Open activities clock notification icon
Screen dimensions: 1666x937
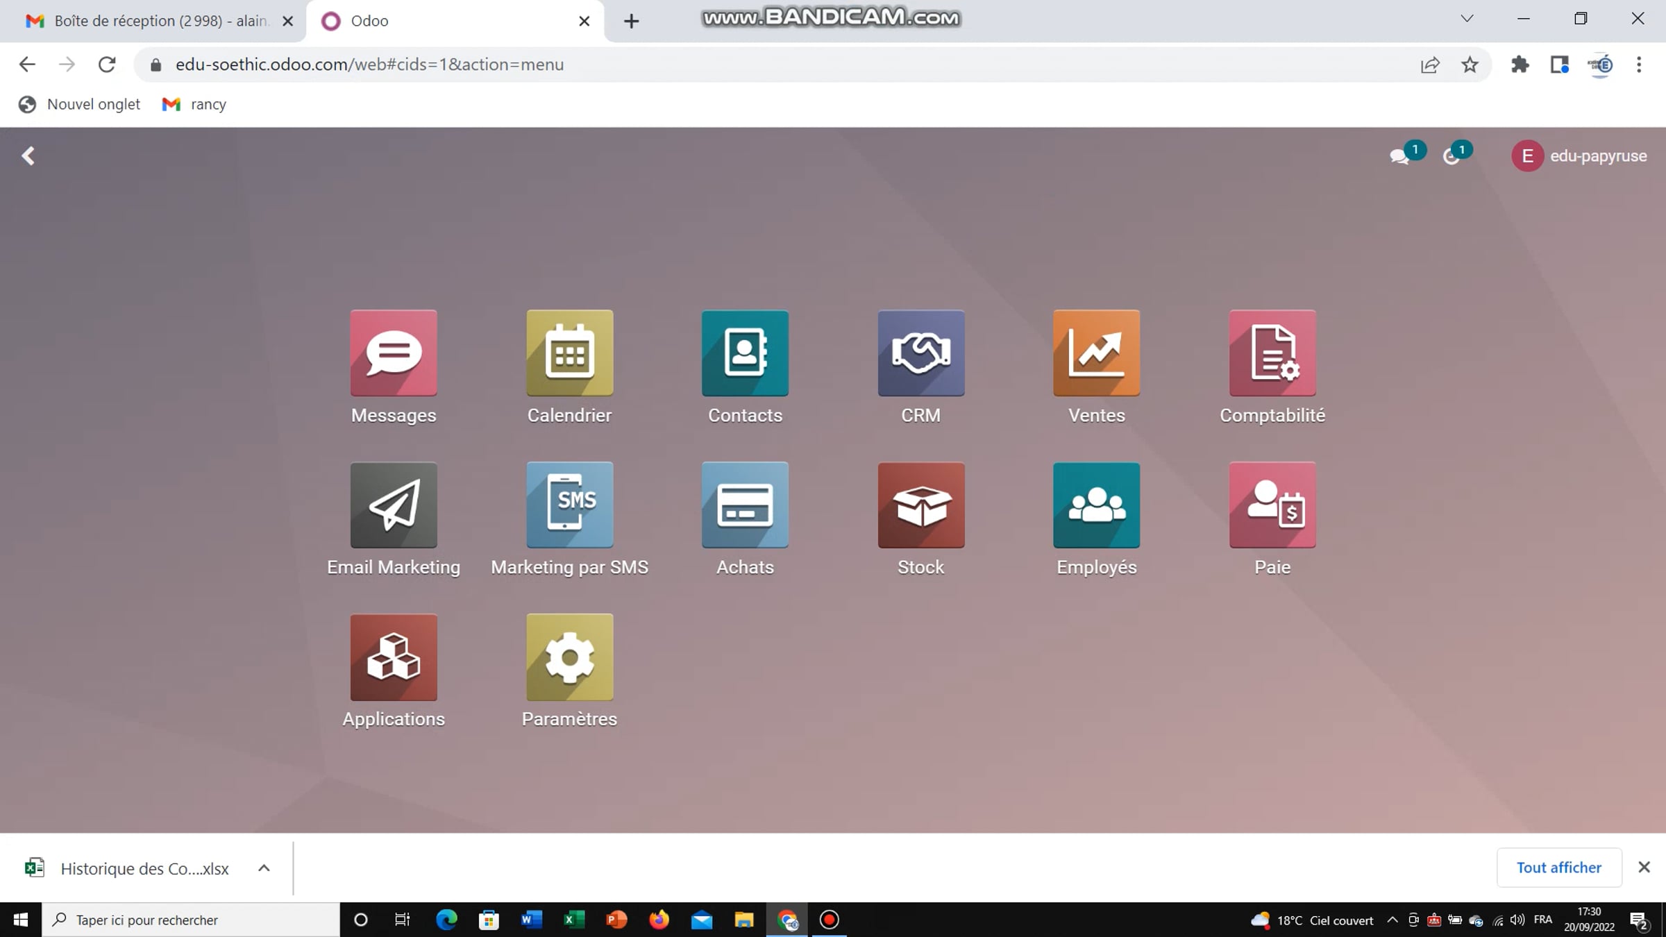click(x=1452, y=156)
